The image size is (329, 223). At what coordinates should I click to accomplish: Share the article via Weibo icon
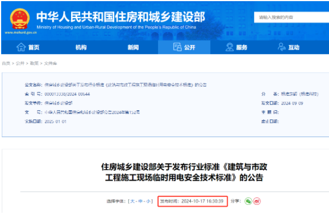pos(257,201)
